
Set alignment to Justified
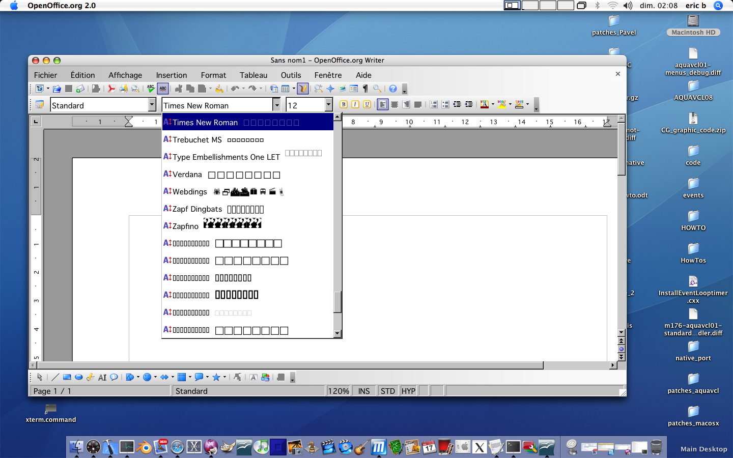point(418,104)
